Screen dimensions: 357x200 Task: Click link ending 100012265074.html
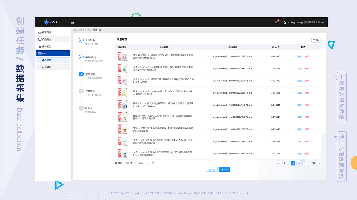pos(233,105)
